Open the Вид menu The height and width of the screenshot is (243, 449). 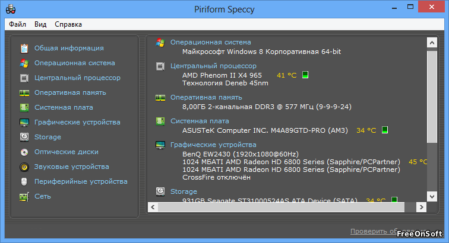40,24
